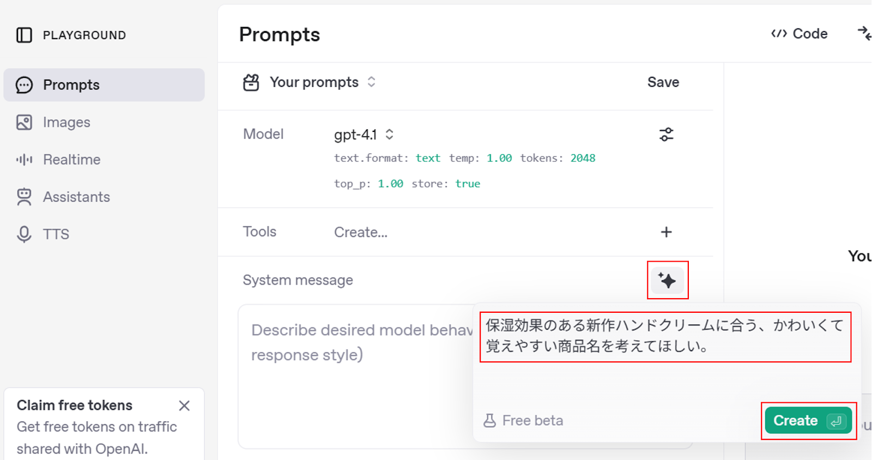Viewport: 872px width, 460px height.
Task: Click the Create button to generate prompt
Action: pyautogui.click(x=808, y=420)
